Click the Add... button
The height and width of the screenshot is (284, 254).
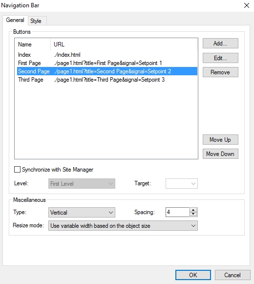coord(220,44)
